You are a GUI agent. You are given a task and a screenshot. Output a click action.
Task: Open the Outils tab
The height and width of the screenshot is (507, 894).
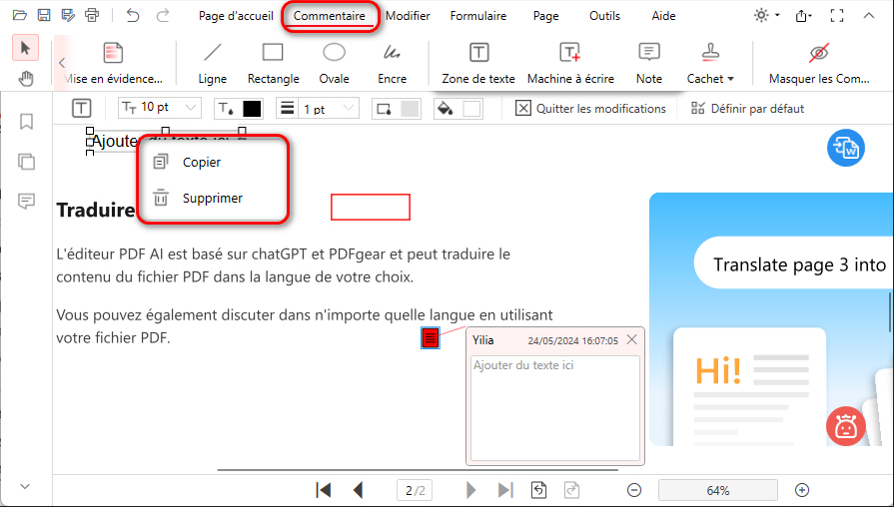pyautogui.click(x=604, y=16)
